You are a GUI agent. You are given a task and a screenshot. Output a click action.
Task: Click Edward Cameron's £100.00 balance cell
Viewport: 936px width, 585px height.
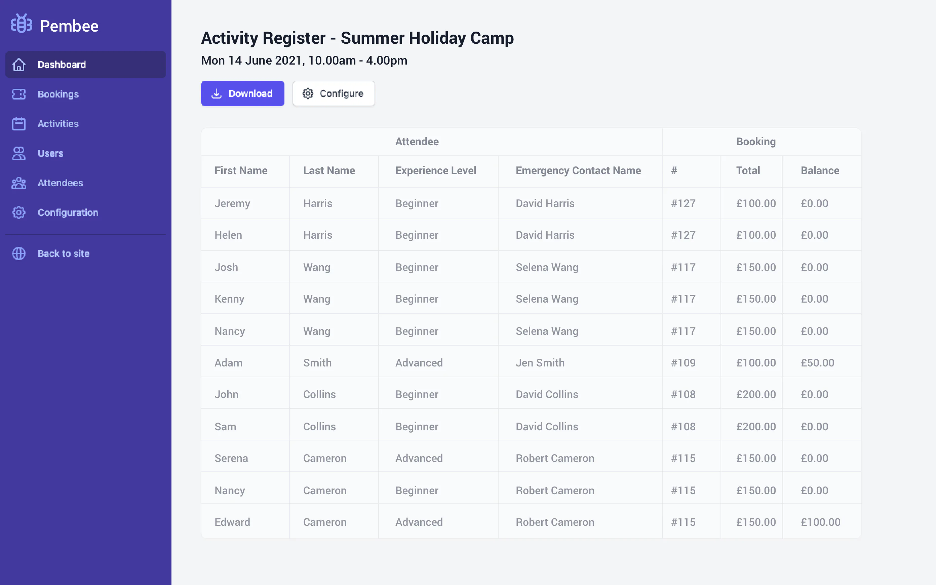tap(820, 522)
